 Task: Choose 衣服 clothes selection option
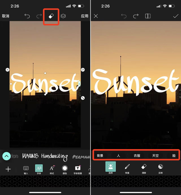pyautogui.click(x=137, y=156)
